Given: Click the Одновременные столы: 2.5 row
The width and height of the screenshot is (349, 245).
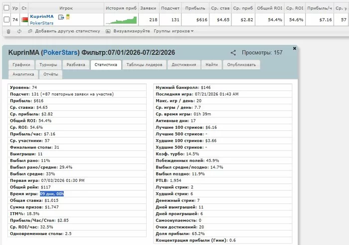Looking at the screenshot, I should 77,234.
